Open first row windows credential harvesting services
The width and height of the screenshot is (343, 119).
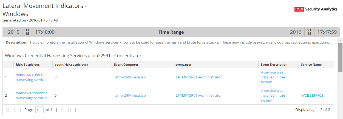(x=32, y=77)
